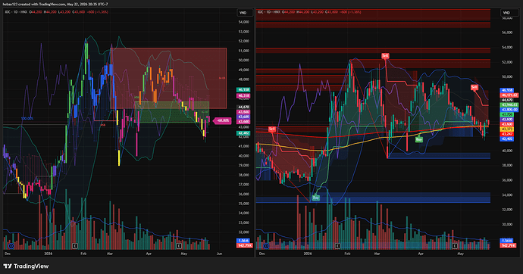
Task: Select the Buy signal label near late March
Action: click(x=419, y=139)
